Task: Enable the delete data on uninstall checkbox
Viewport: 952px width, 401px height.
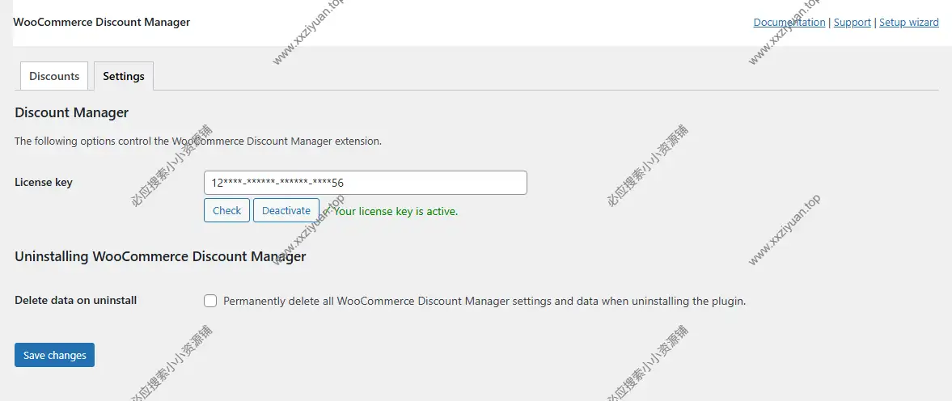Action: pyautogui.click(x=210, y=301)
